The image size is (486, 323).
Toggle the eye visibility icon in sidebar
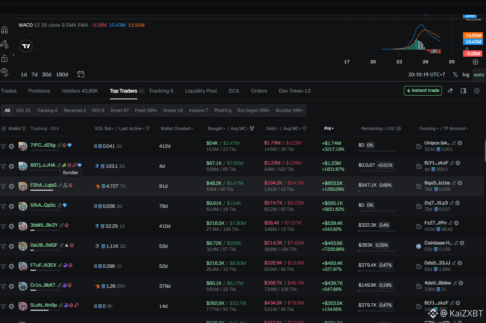[x=4, y=71]
